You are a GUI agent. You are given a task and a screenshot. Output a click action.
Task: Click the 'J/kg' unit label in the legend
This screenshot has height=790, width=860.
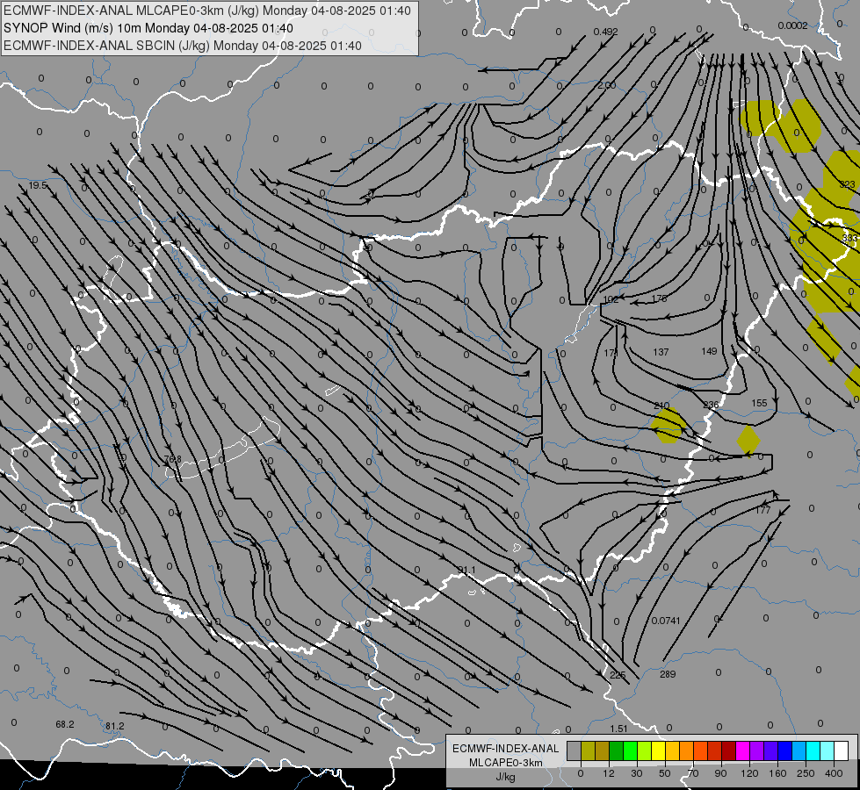coord(506,777)
